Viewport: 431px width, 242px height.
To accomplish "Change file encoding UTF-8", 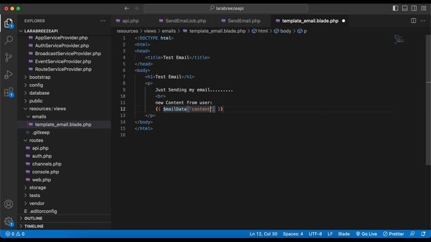I will point(315,234).
